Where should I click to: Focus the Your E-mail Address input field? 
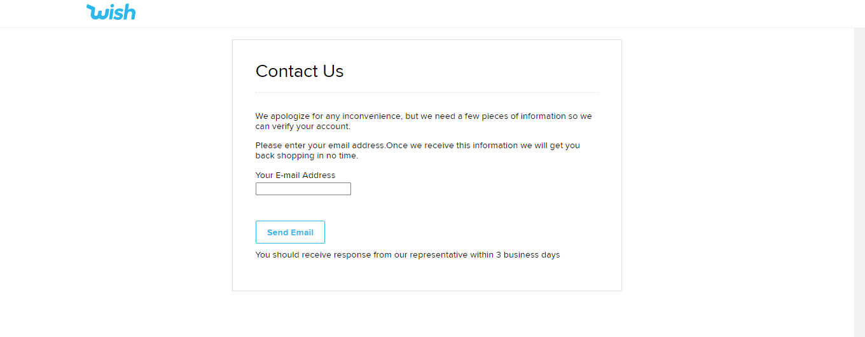point(303,189)
